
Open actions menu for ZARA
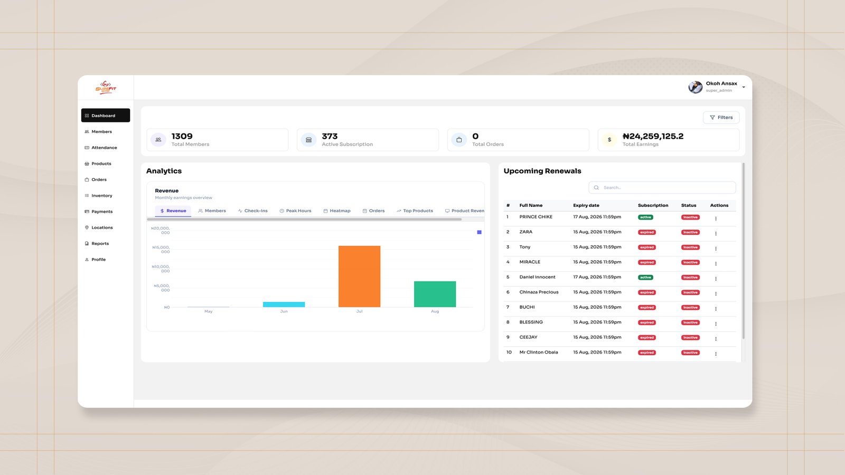pos(716,233)
